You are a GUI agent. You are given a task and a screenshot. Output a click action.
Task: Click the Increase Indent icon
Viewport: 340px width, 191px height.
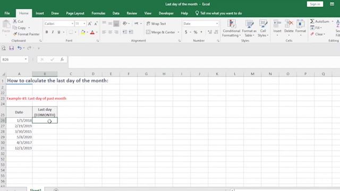(x=131, y=32)
